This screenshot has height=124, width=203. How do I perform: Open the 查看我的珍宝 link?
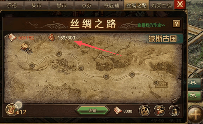(x=151, y=25)
